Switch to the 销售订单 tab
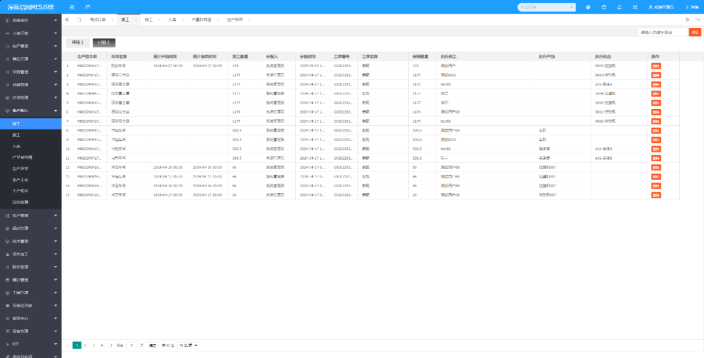Screen dimensions: 704x358 pyautogui.click(x=98, y=20)
